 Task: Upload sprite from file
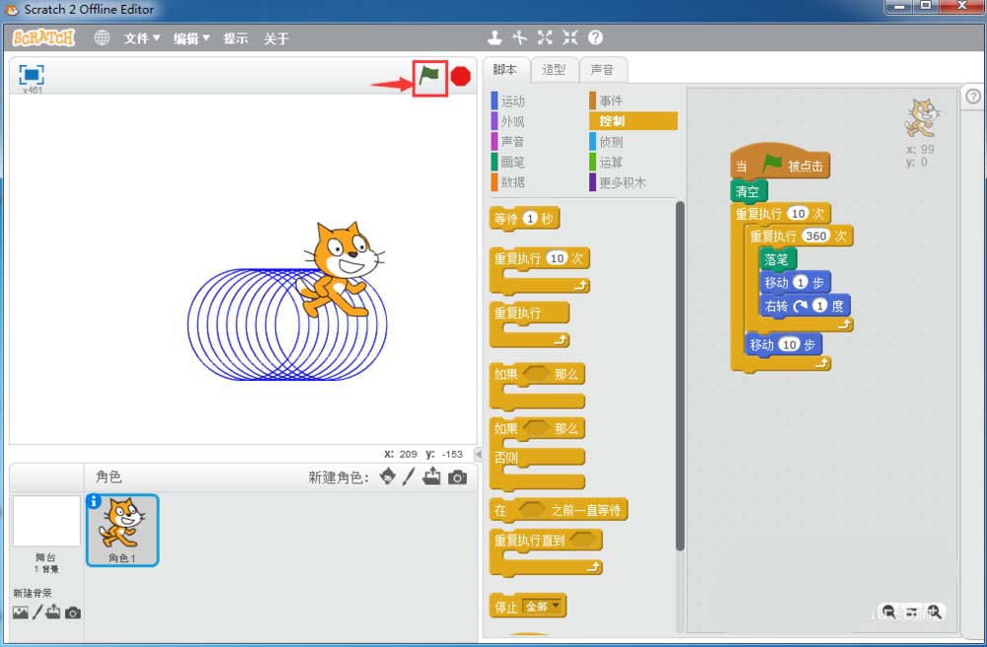tap(432, 476)
